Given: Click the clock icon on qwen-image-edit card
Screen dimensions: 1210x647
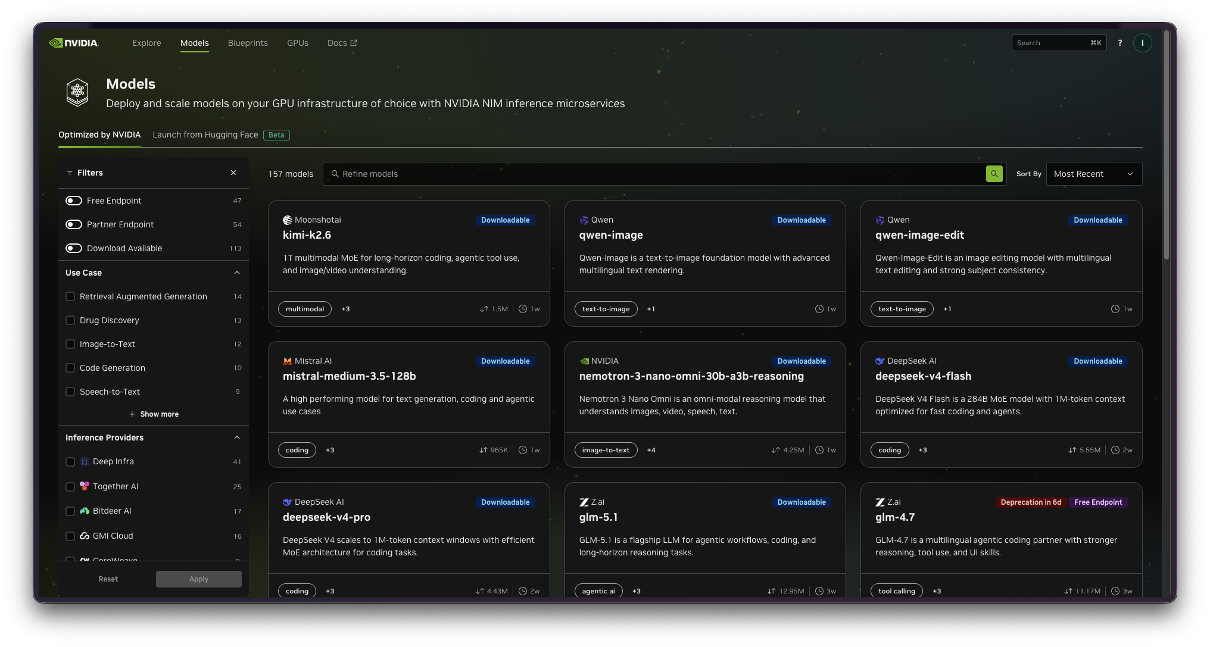Looking at the screenshot, I should click(1115, 309).
